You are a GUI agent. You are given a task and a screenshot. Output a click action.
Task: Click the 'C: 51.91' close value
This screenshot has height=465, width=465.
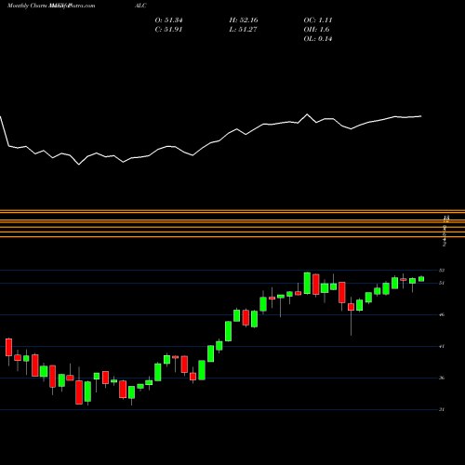click(x=168, y=30)
